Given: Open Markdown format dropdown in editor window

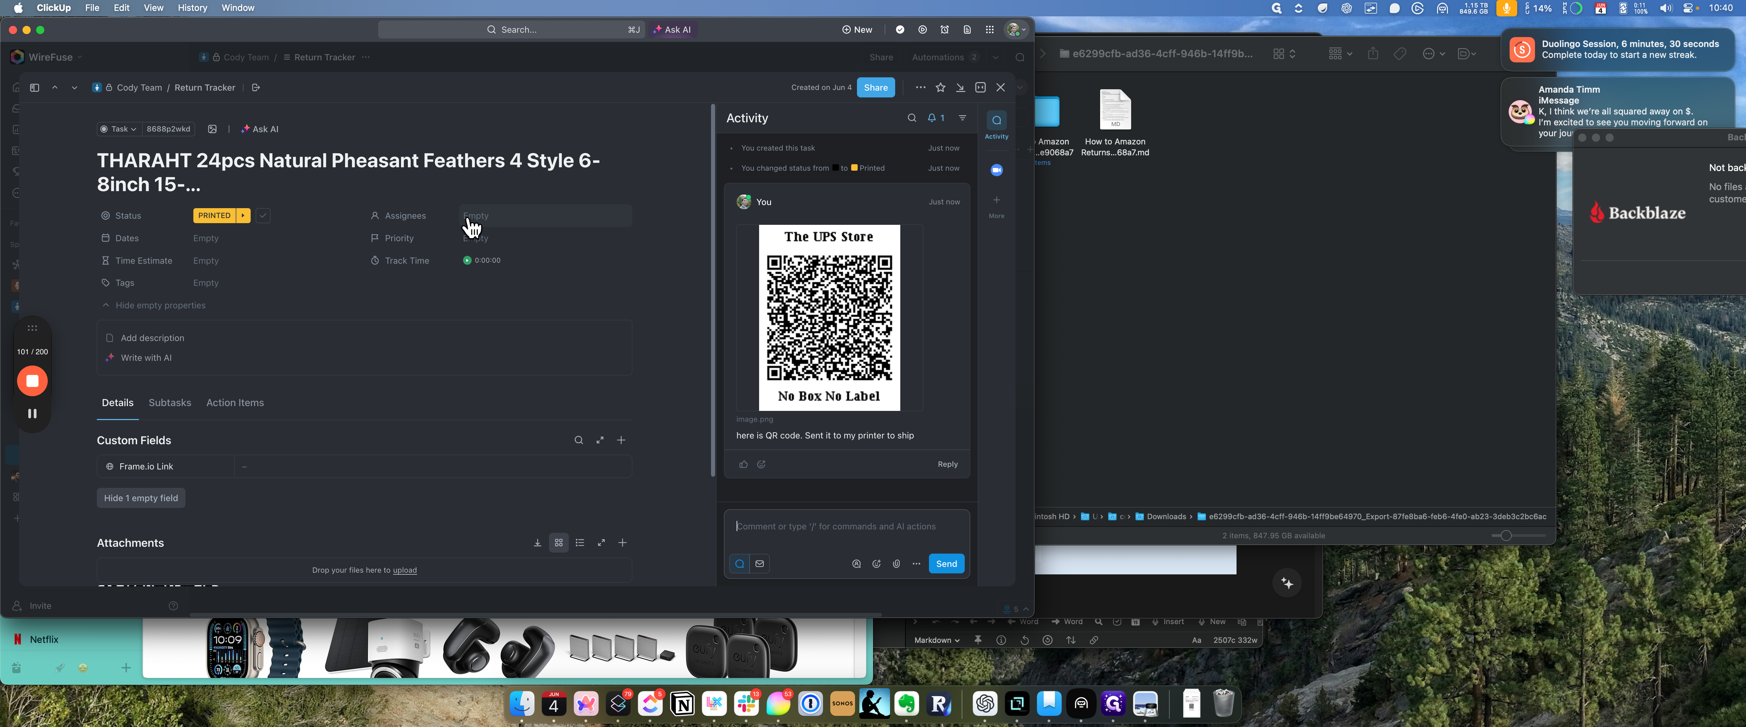Looking at the screenshot, I should pyautogui.click(x=936, y=640).
